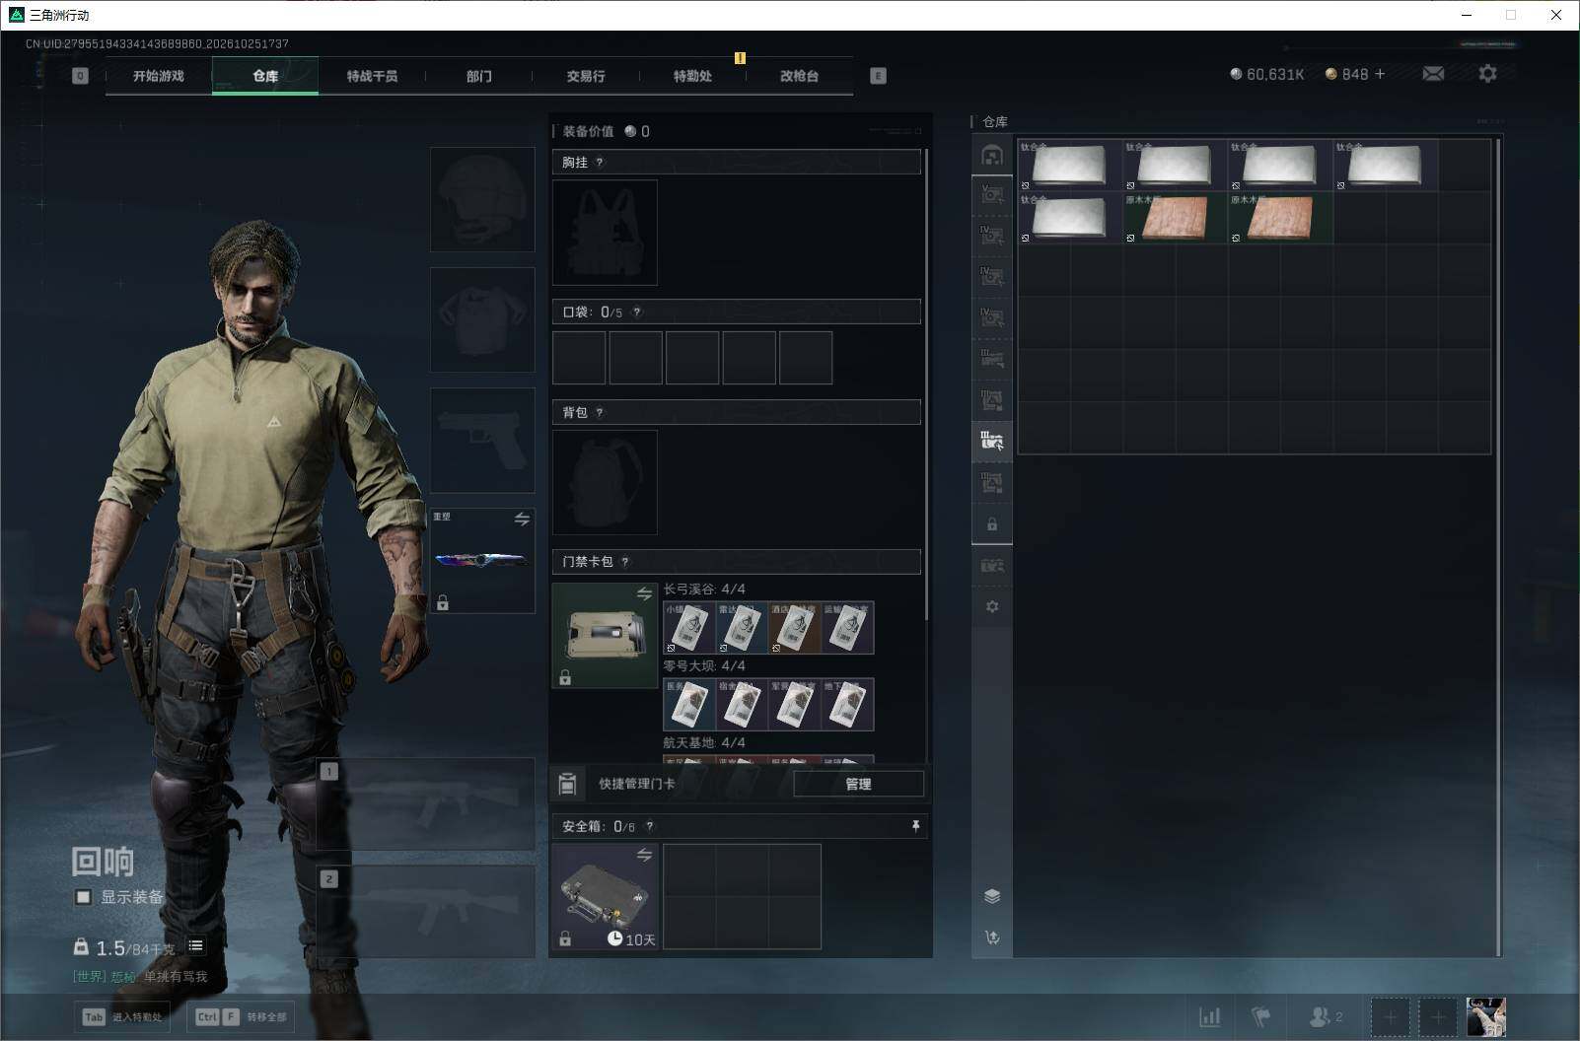Toggle the pin icon beside 安全箱

(x=915, y=826)
